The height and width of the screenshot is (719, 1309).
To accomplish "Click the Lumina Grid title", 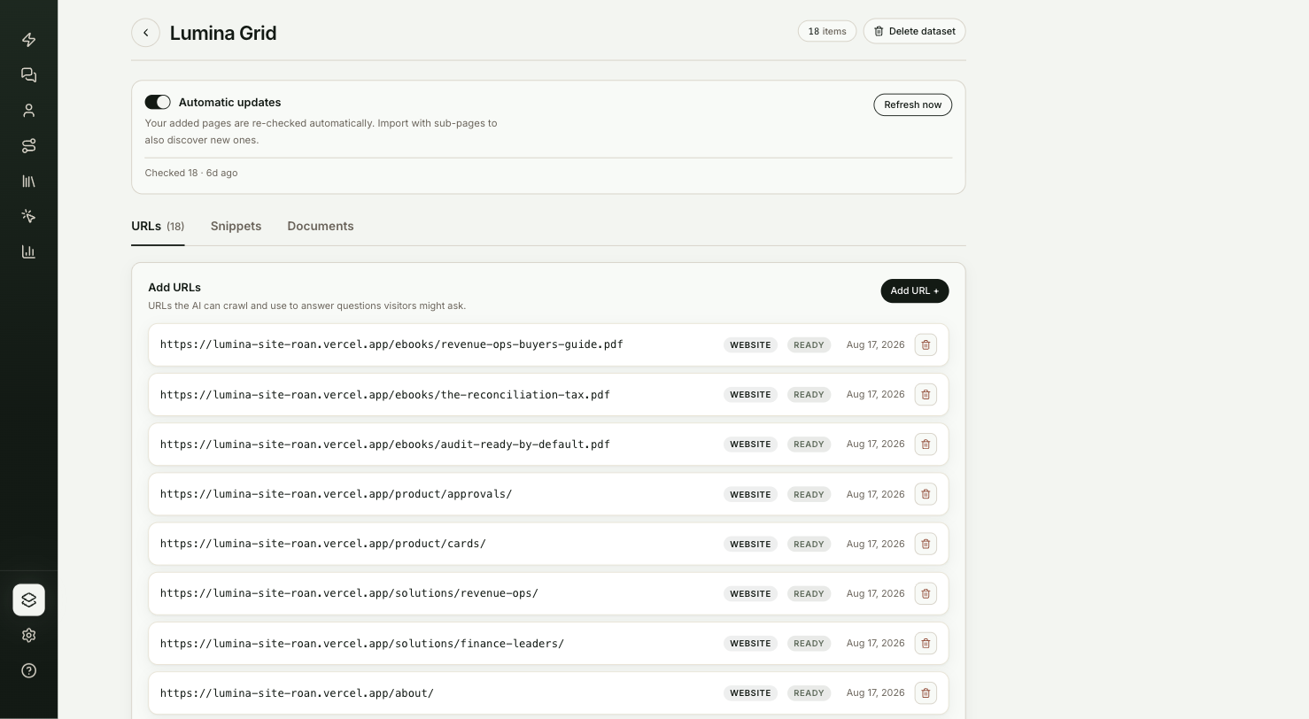I will (x=223, y=33).
